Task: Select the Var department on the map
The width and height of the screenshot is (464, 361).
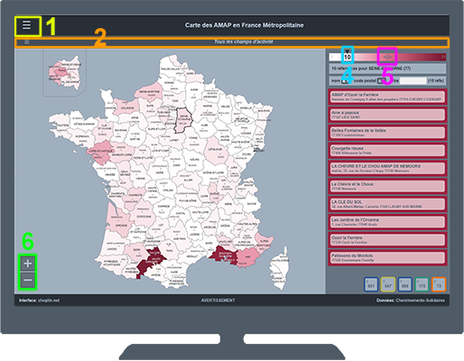Action: click(247, 257)
